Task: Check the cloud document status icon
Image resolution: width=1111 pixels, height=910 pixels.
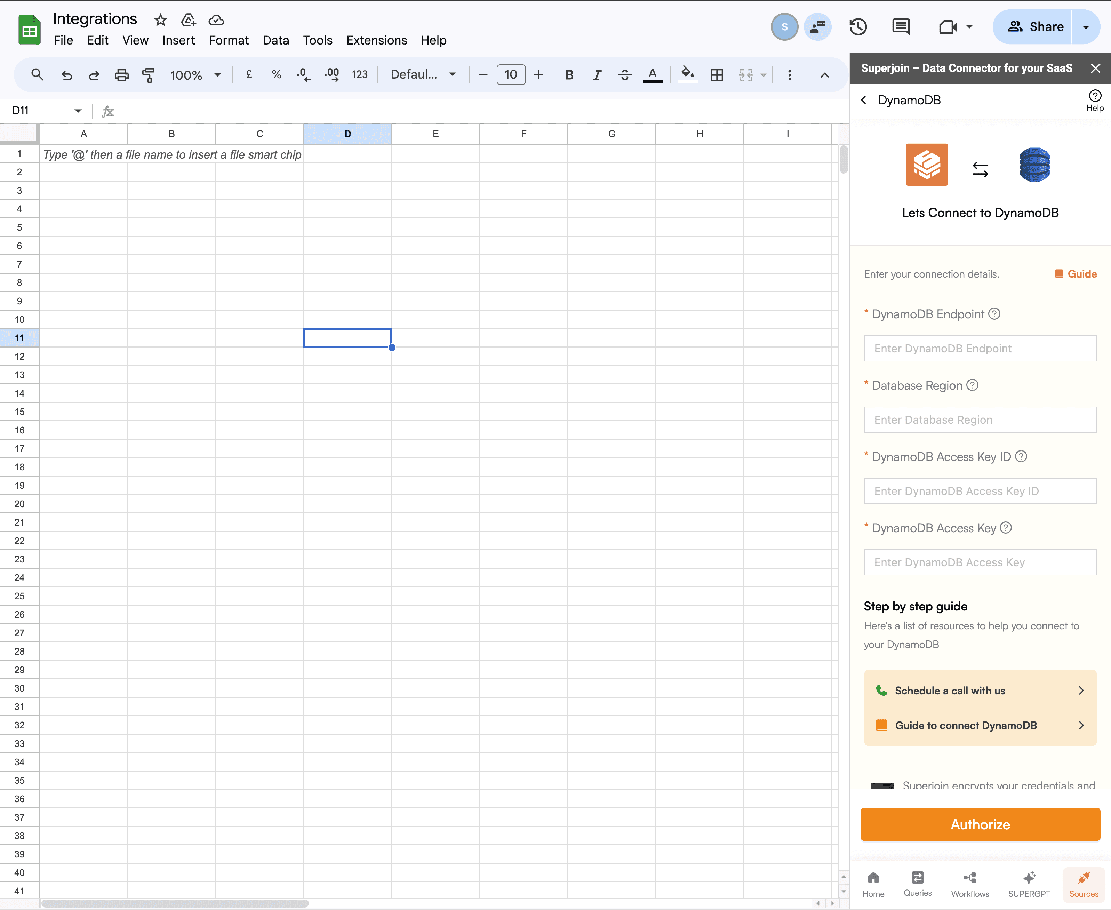Action: point(216,21)
